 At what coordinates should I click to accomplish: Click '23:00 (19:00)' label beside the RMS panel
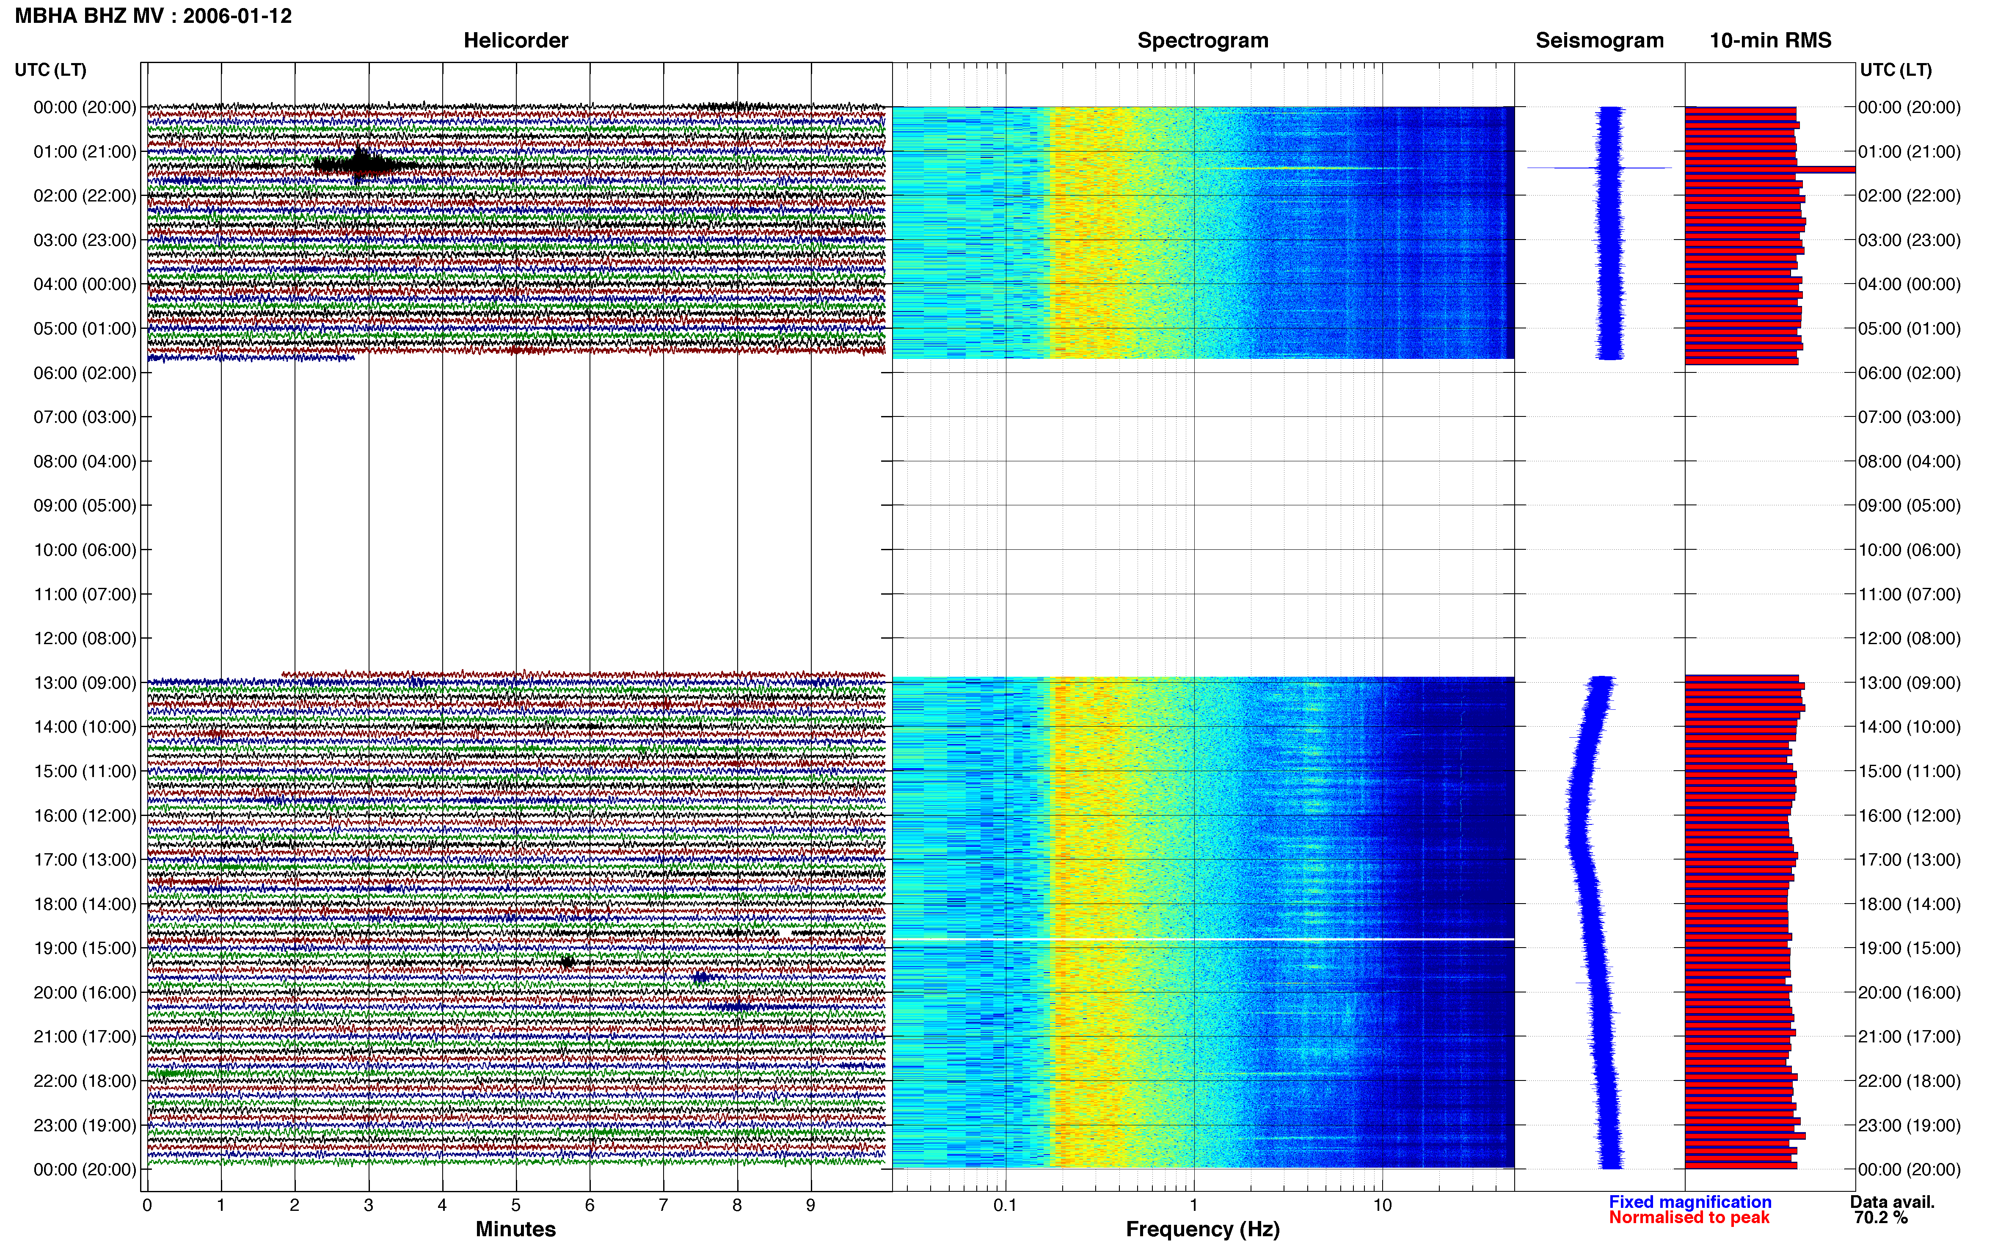[1909, 1125]
